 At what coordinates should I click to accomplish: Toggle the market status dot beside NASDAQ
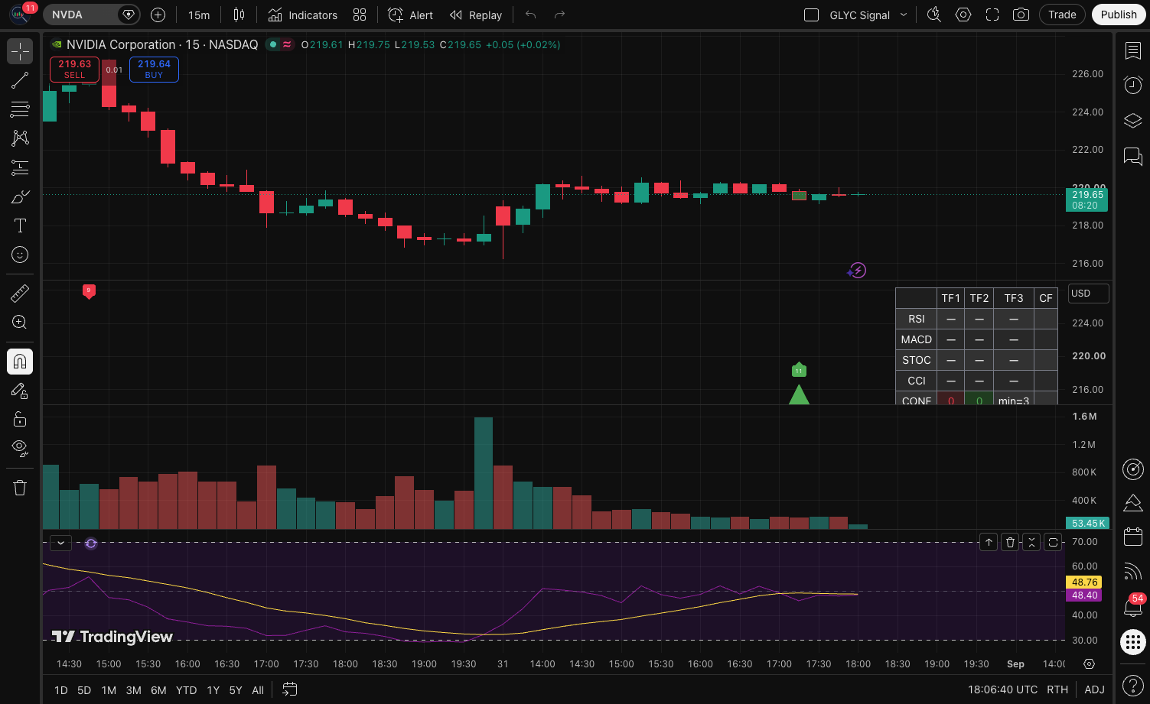272,44
